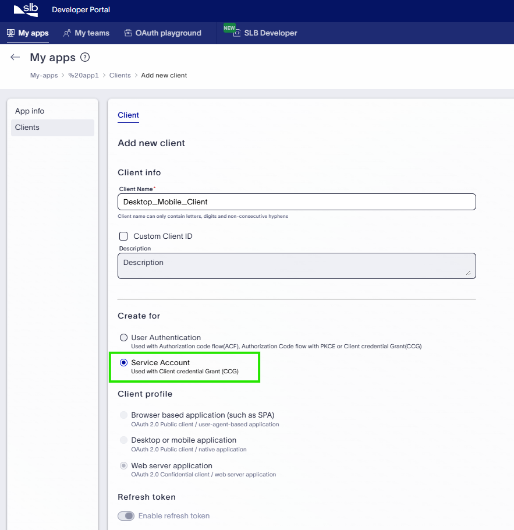Viewport: 514px width, 530px height.
Task: Click the Client Name input field
Action: coord(297,202)
